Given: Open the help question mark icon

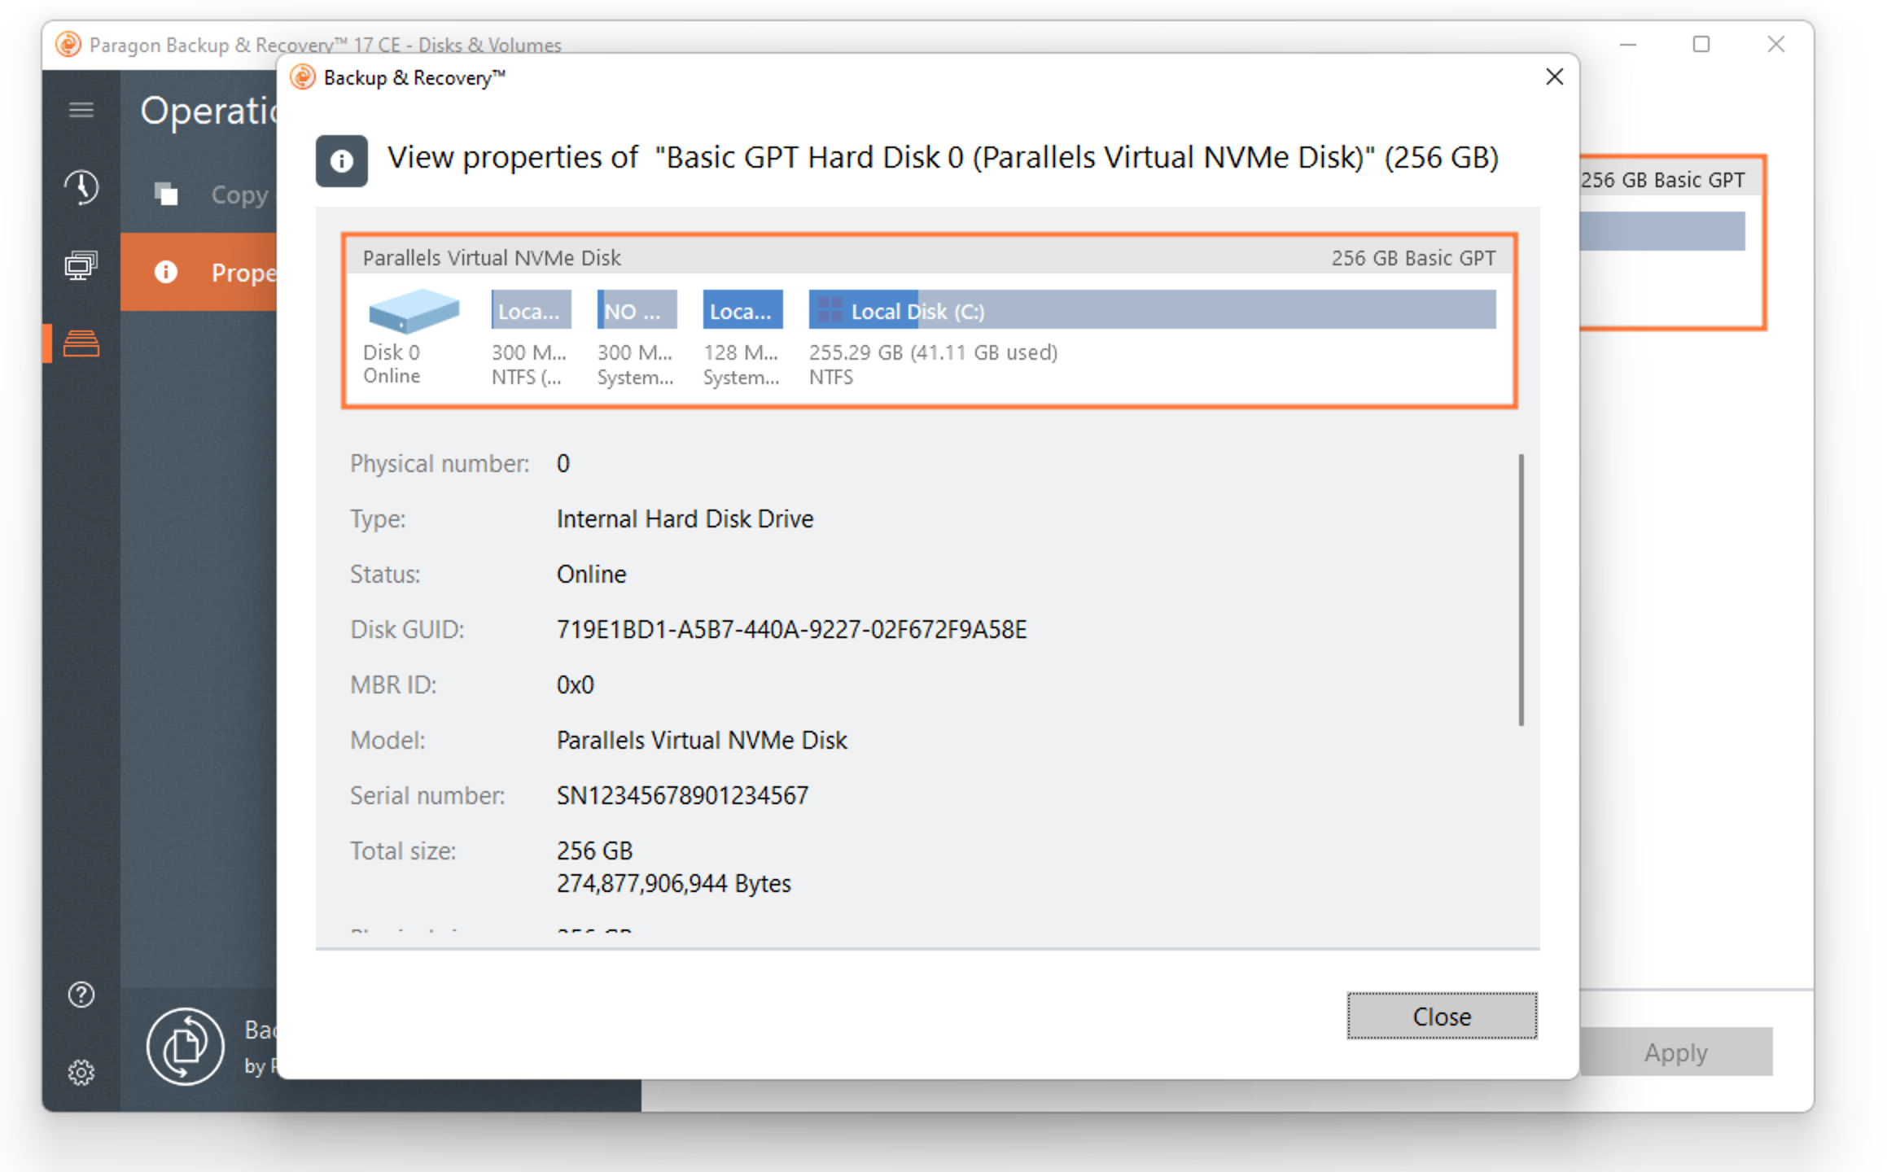Looking at the screenshot, I should pos(81,995).
